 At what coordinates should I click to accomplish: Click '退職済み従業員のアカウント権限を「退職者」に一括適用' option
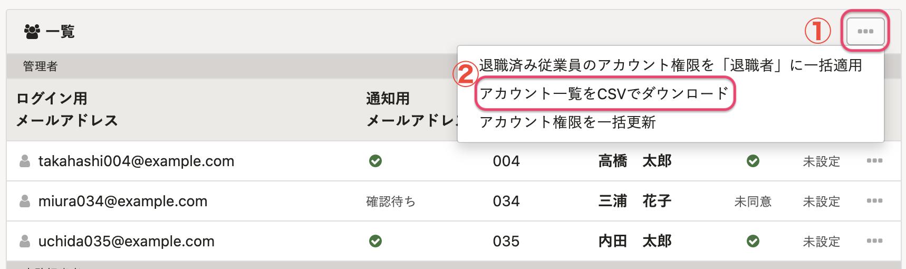(670, 65)
